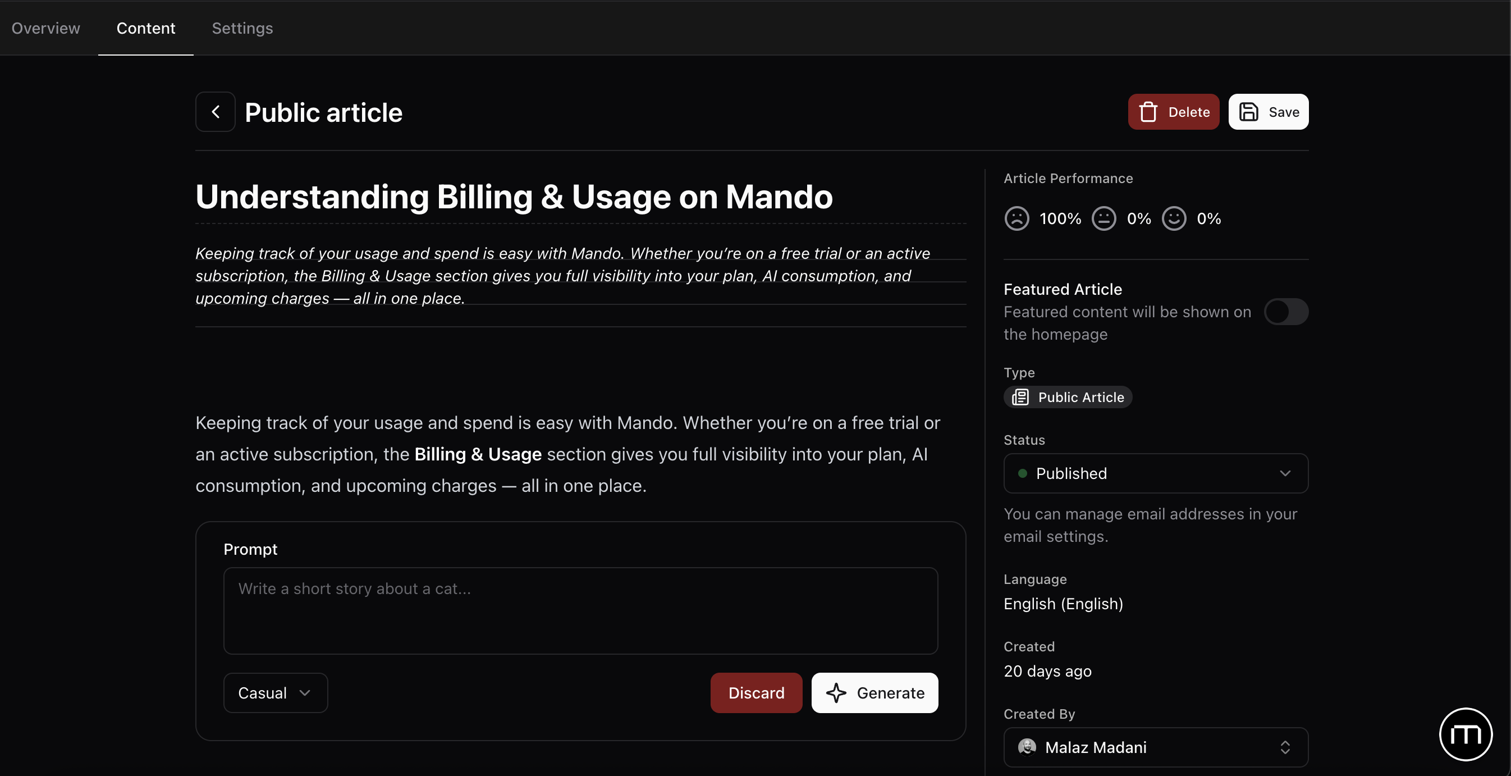Open the round Mando logo widget

pos(1465,734)
